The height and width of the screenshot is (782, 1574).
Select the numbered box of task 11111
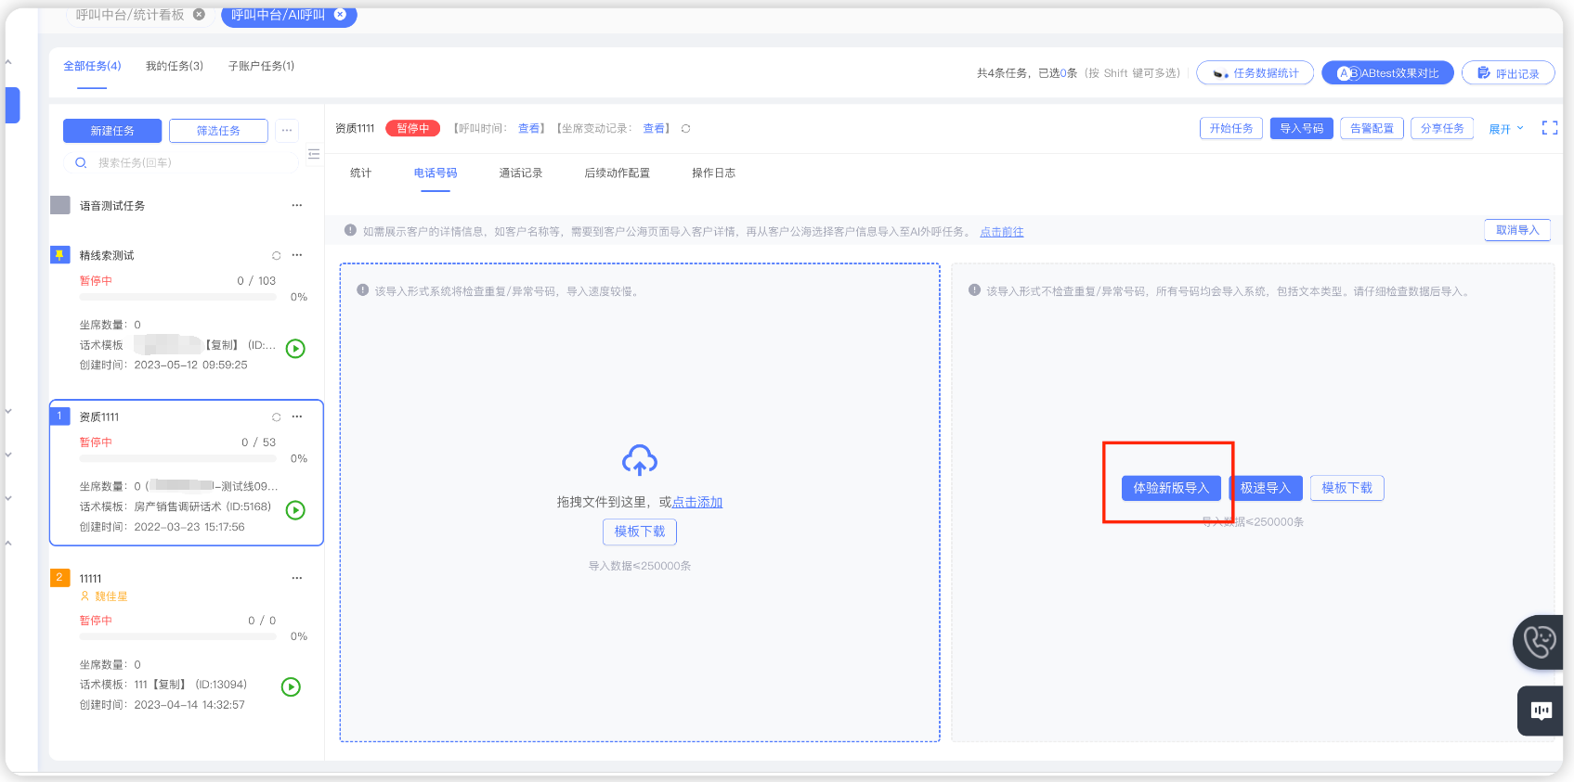coord(59,577)
